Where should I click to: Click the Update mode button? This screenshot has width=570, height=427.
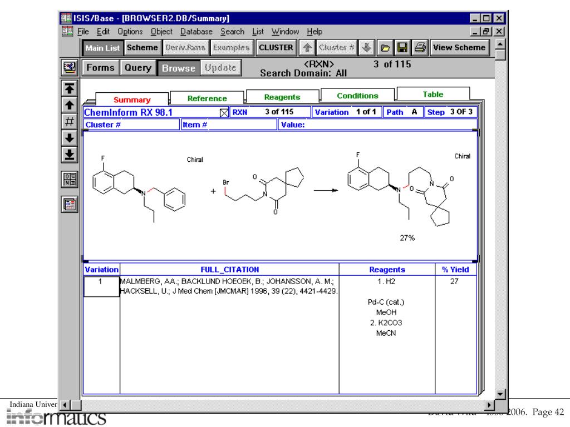click(x=220, y=67)
